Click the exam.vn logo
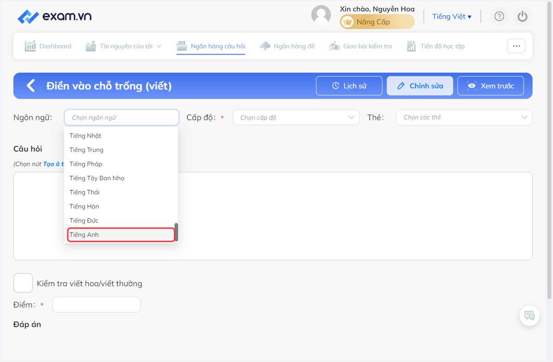Viewport: 553px width, 362px height. [x=54, y=17]
